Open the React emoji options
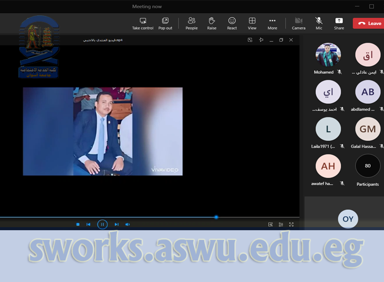This screenshot has width=384, height=282. click(232, 23)
